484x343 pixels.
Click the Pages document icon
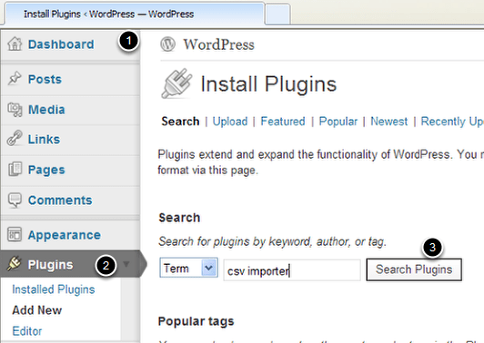coord(15,169)
